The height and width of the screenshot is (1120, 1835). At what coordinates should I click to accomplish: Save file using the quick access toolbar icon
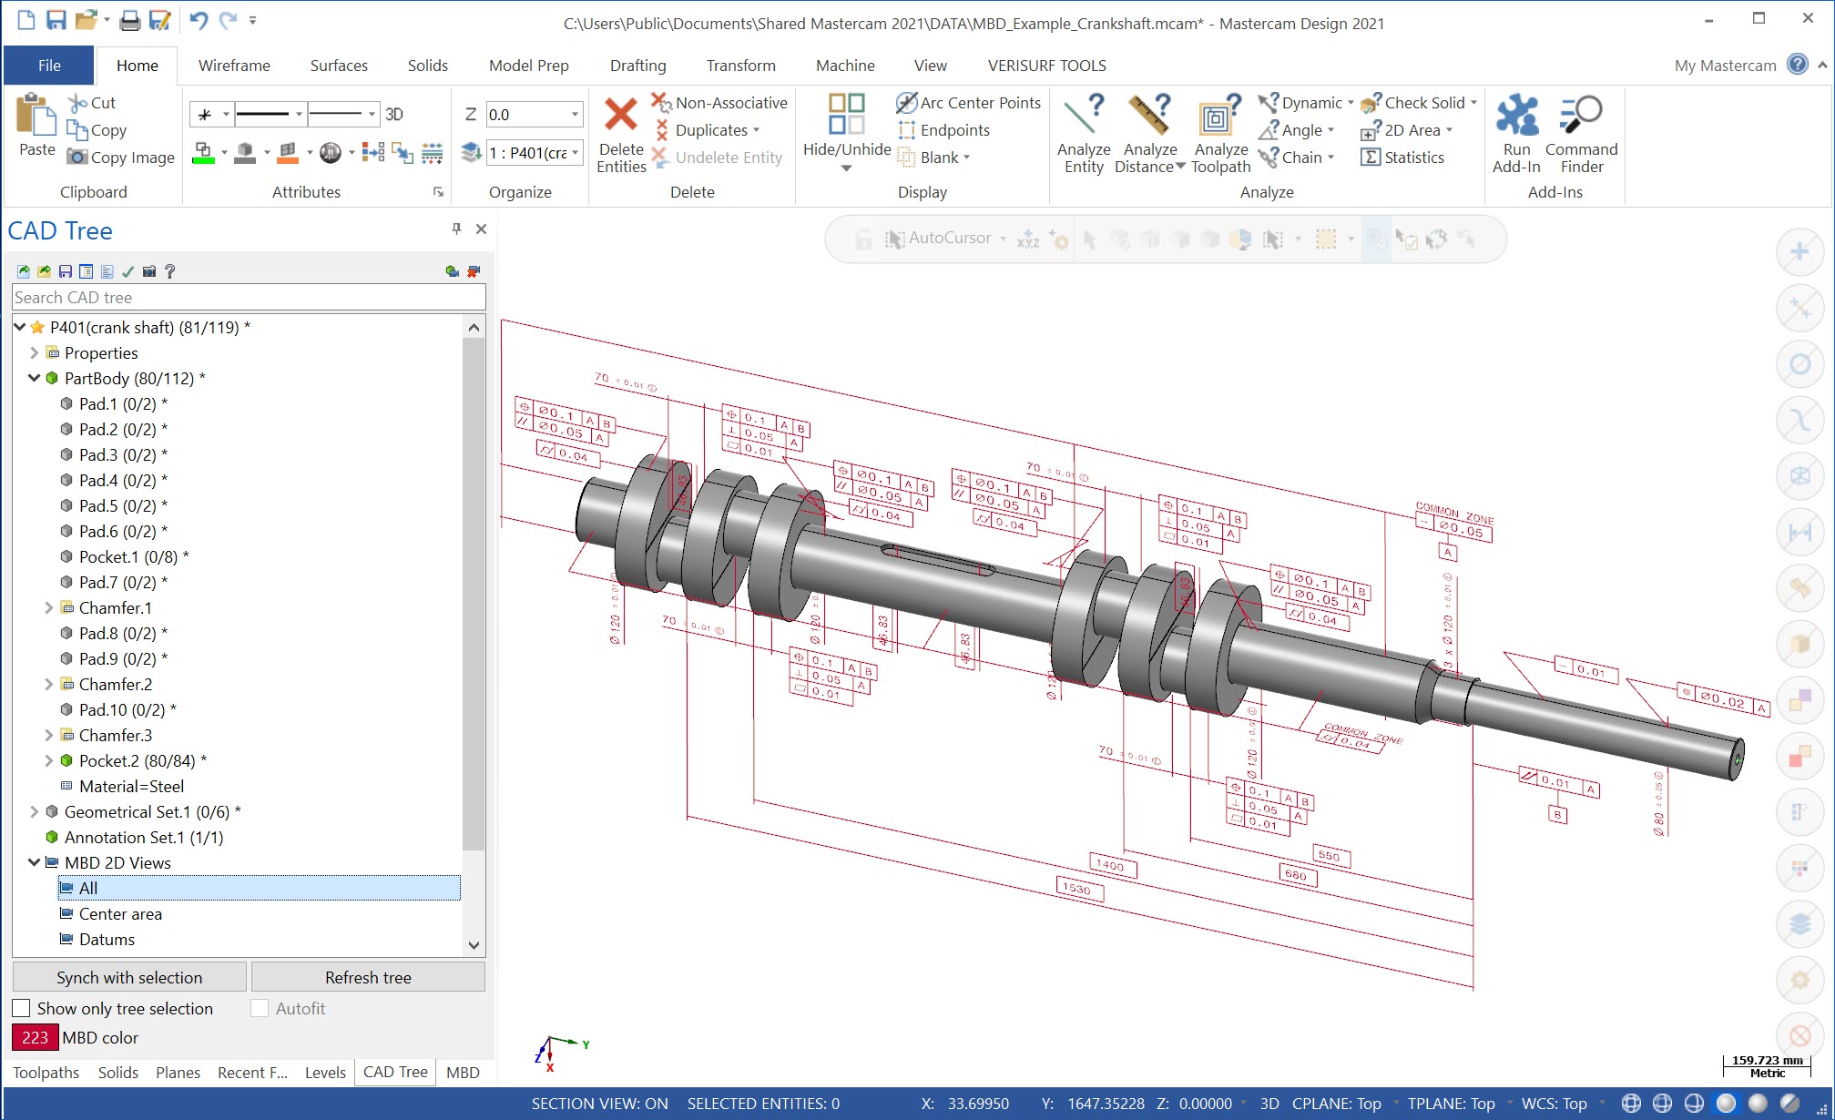point(56,20)
